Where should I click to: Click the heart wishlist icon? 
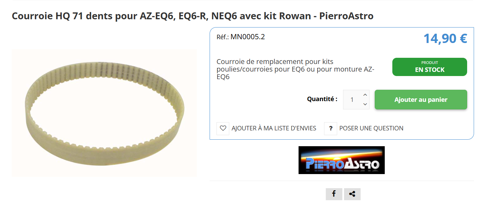[223, 128]
